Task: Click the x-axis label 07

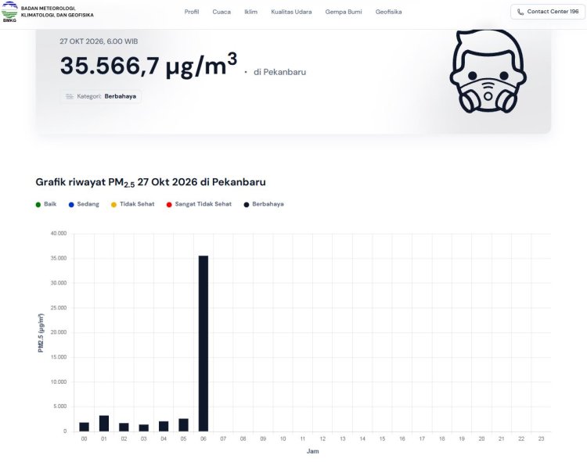Action: click(223, 439)
